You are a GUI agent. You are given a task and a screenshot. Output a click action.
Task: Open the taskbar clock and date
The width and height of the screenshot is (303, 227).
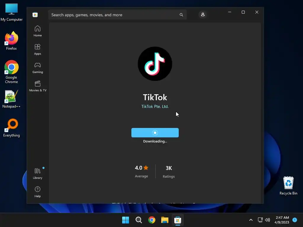click(x=282, y=220)
